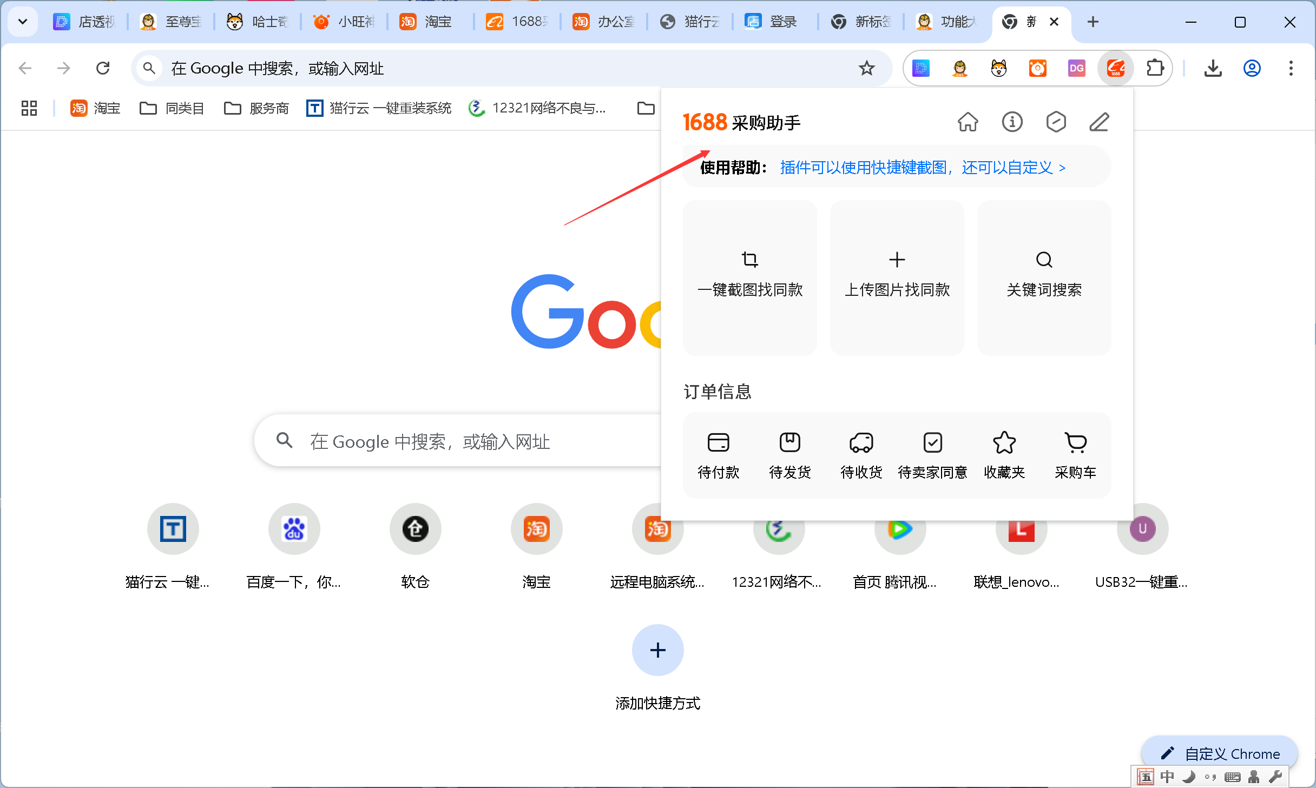Open 猫行云 一键重装系统 bookmark
This screenshot has height=788, width=1316.
[x=379, y=108]
